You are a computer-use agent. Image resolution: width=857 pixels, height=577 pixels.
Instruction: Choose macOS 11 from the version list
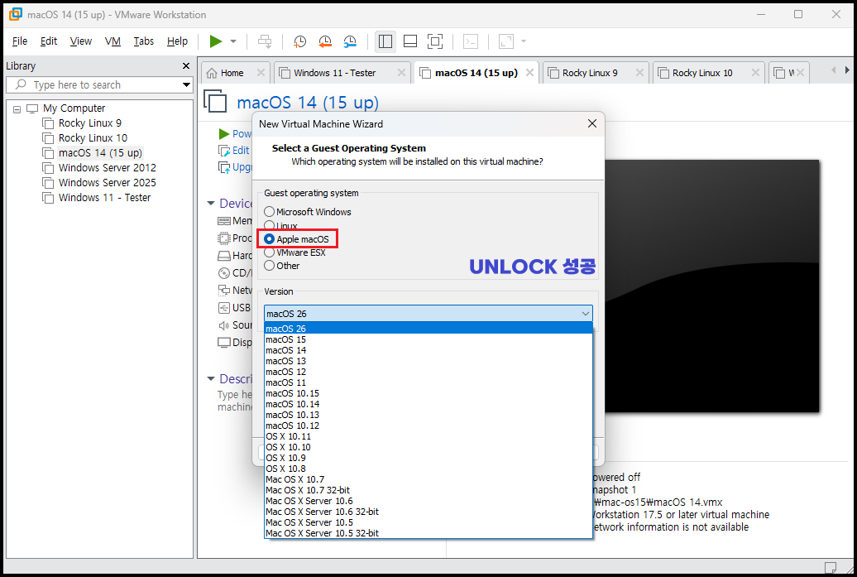pos(428,382)
